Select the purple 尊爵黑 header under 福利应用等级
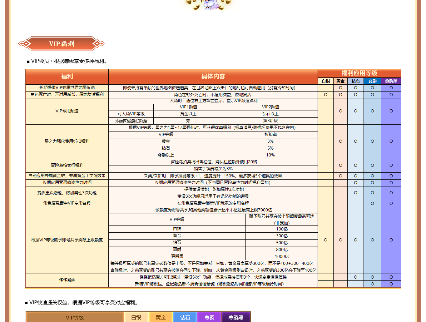The image size is (426, 322). [x=391, y=81]
